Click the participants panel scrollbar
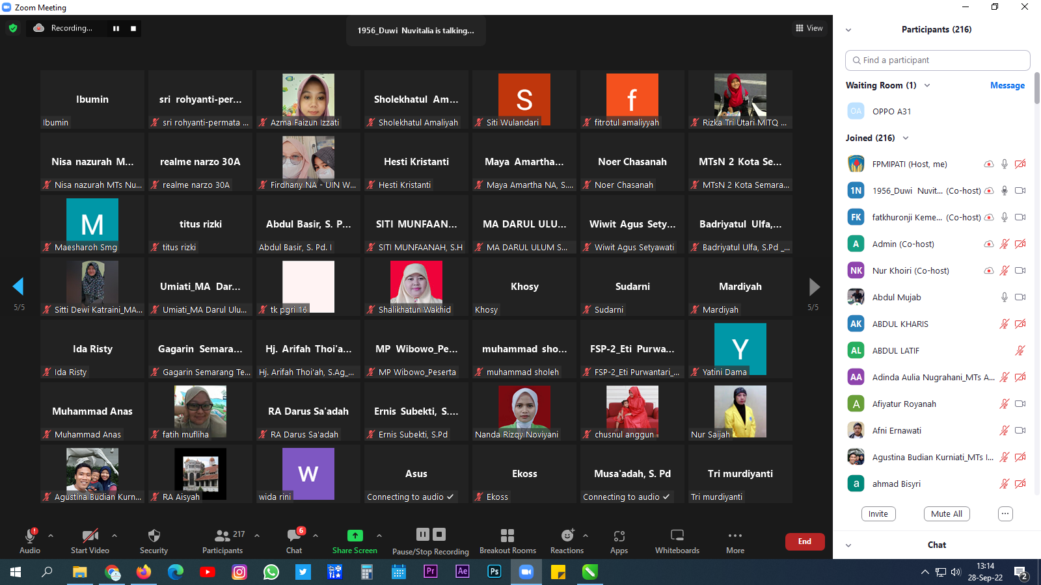Viewport: 1041px width, 585px height. click(1036, 88)
